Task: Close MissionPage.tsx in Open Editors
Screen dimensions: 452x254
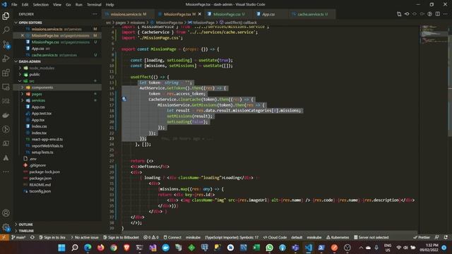Action: pos(22,35)
